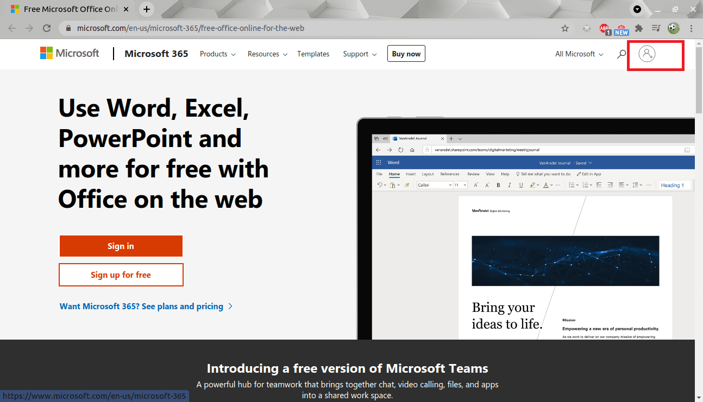Open the AdBlock Plus extension
This screenshot has width=703, height=402.
pos(605,29)
